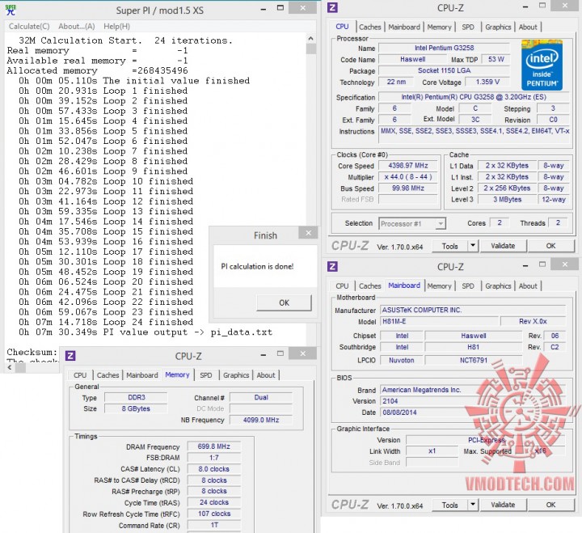Click the Loop 24 finished line
The image size is (582, 533).
[x=106, y=322]
